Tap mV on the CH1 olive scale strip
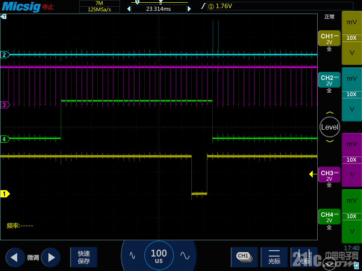The width and height of the screenshot is (362, 271). [352, 22]
